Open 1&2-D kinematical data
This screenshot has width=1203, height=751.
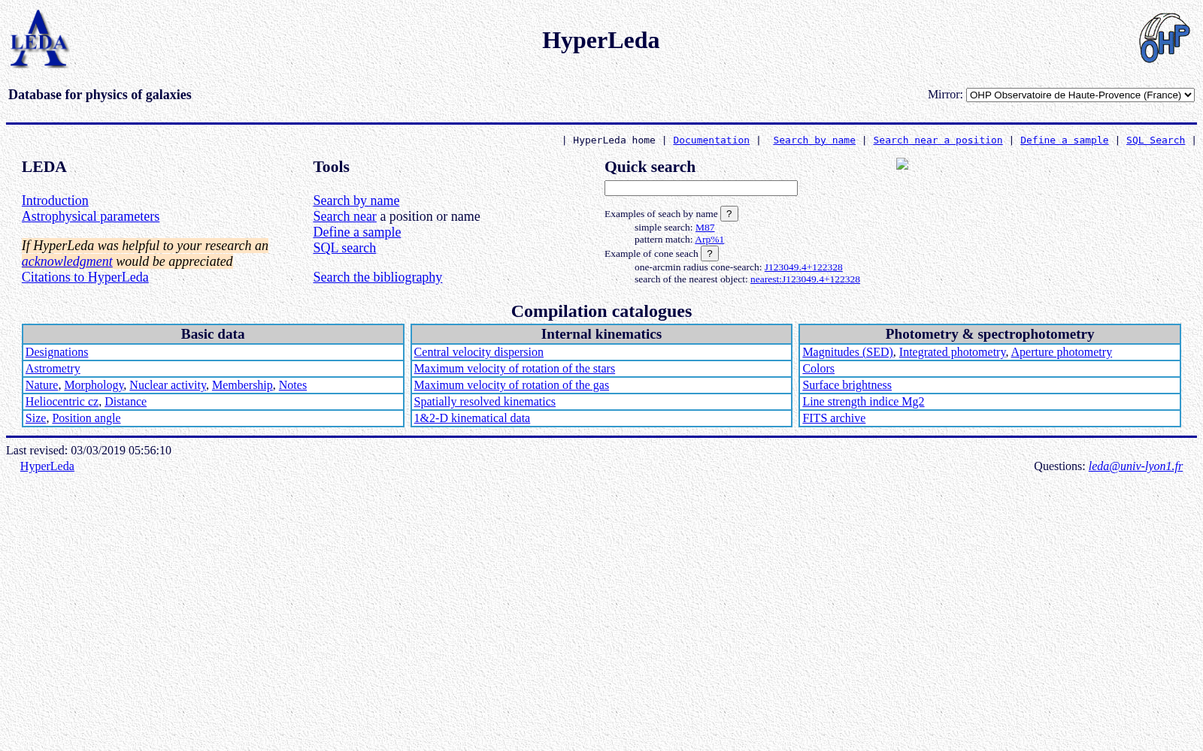(x=471, y=418)
